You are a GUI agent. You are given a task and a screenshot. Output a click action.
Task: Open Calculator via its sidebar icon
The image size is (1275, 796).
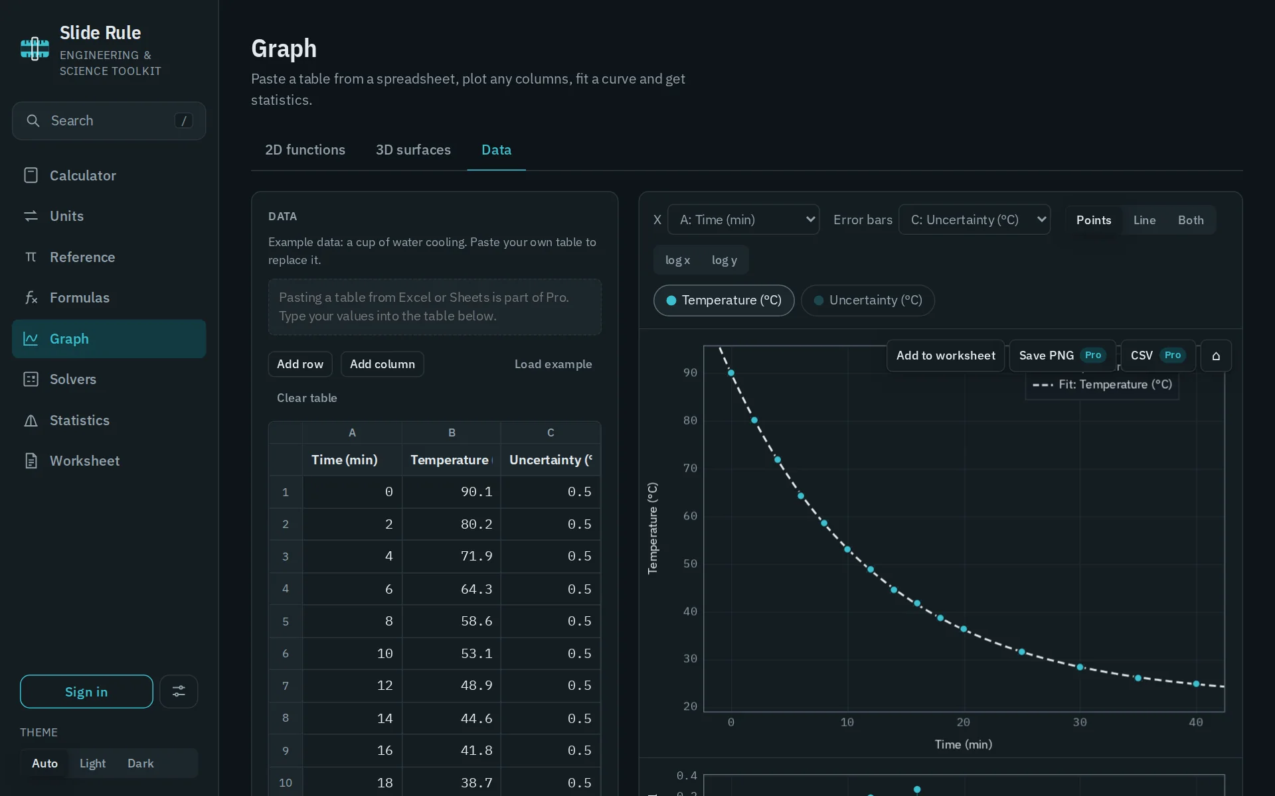[x=31, y=175]
